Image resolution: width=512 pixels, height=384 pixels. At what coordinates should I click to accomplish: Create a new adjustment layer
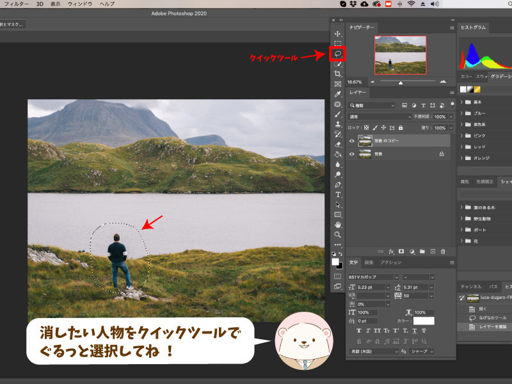coord(412,252)
